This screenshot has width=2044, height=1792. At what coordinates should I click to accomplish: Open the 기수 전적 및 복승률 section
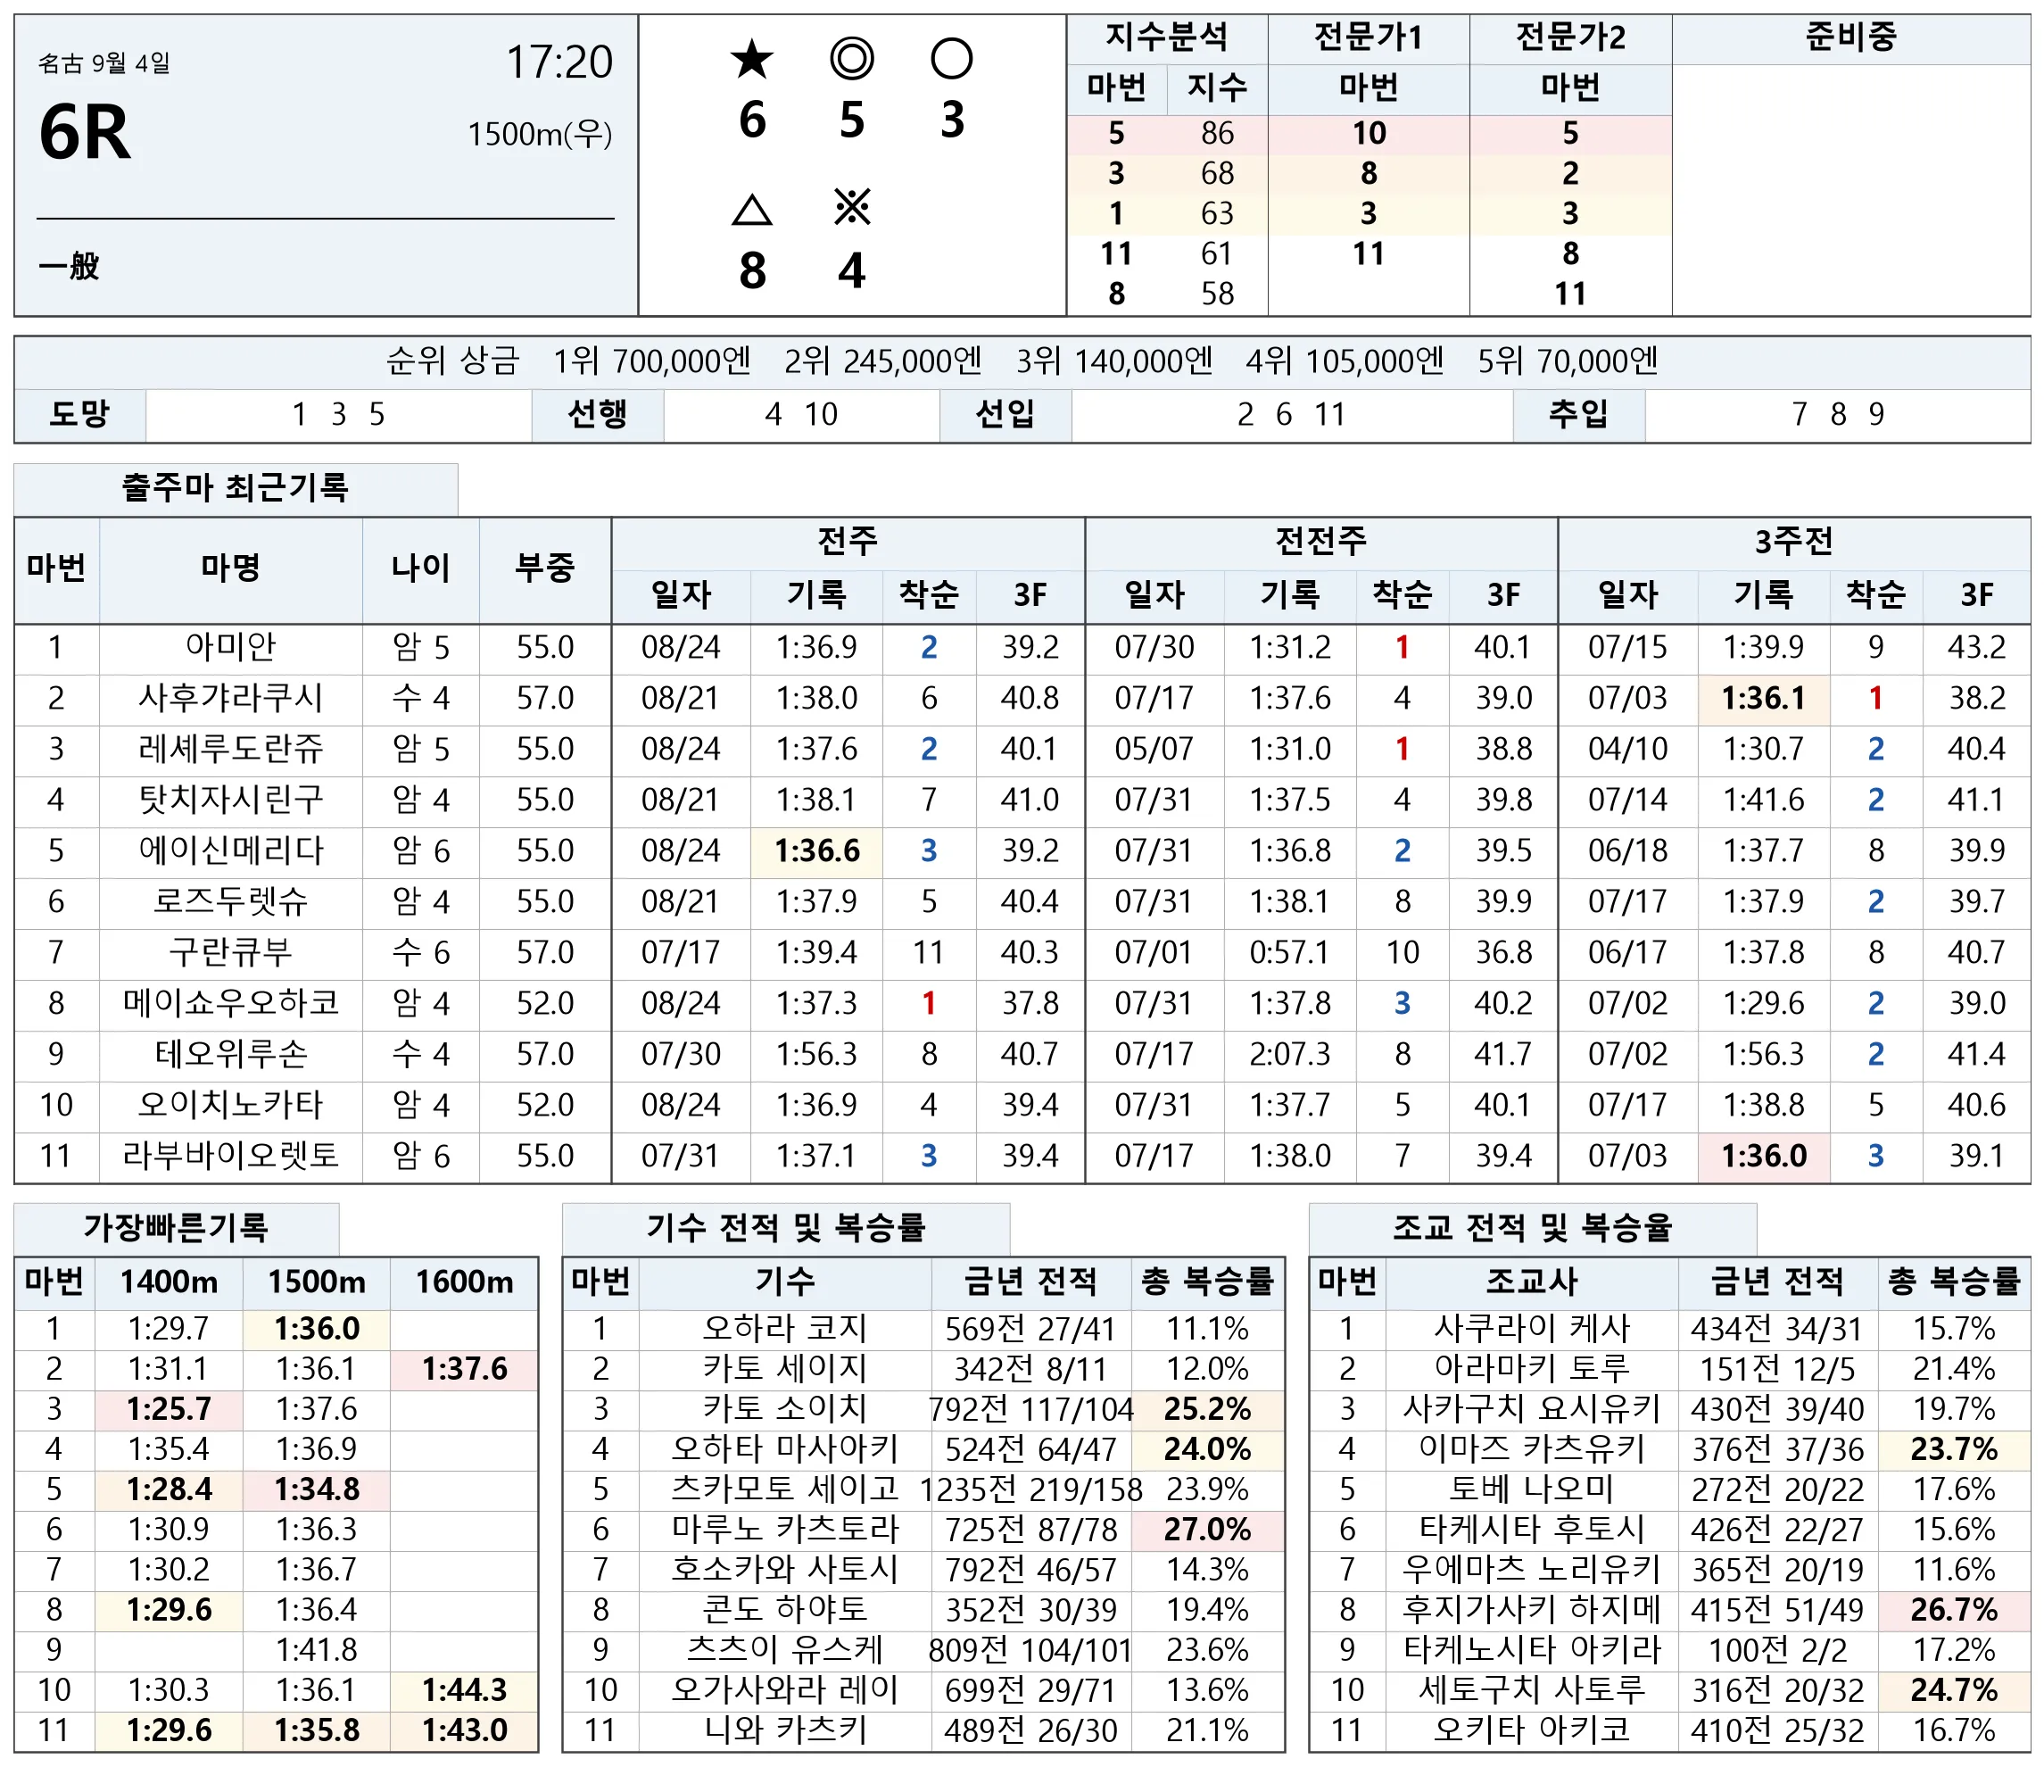786,1227
